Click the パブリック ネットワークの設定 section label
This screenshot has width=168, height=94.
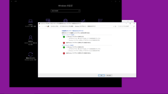pos(68,45)
